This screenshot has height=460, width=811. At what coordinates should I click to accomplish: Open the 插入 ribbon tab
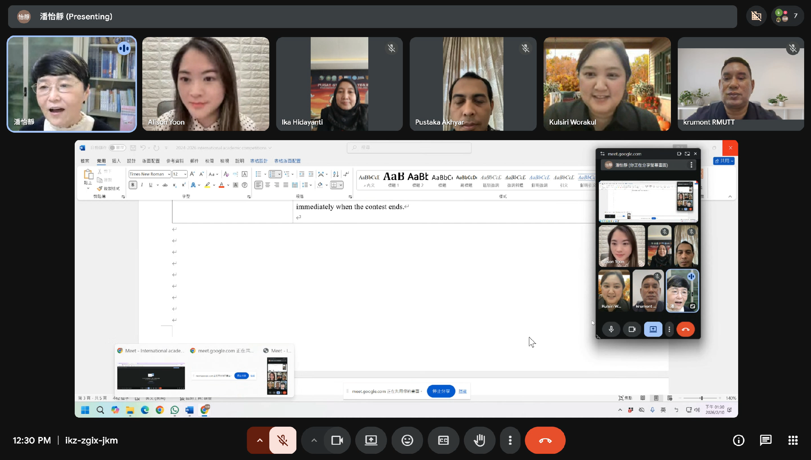pos(116,161)
